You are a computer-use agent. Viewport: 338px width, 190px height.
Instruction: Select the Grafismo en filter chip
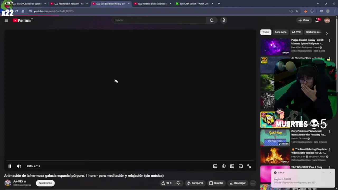[314, 32]
